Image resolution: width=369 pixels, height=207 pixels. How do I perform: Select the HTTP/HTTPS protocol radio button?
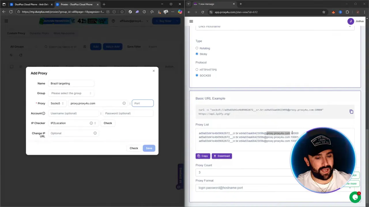click(197, 70)
